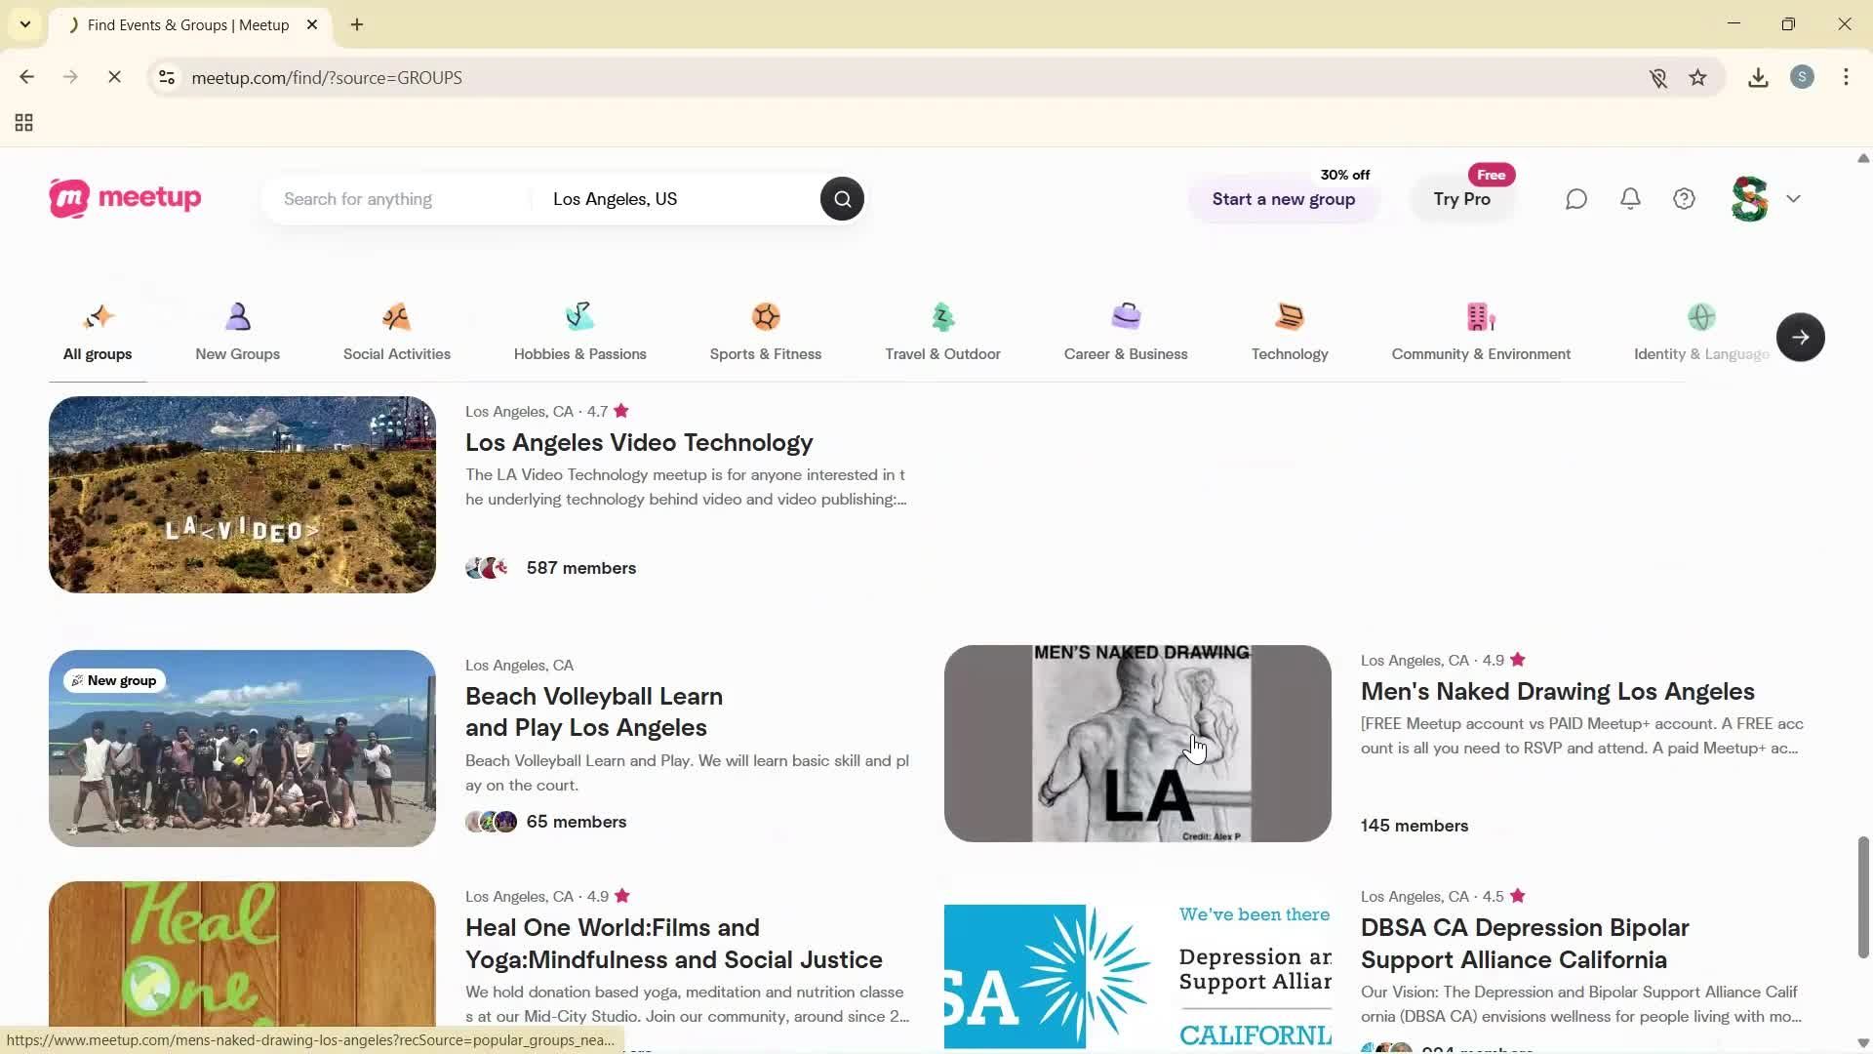Click the Meetup logo
Screen dimensions: 1873x1054
tap(124, 198)
